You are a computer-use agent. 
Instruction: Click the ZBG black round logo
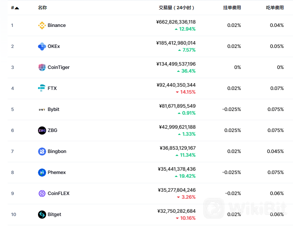pyautogui.click(x=42, y=131)
